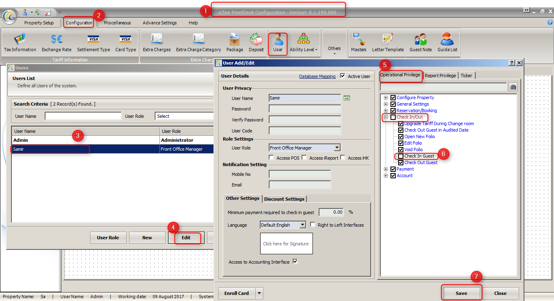Click the Mobile No input field
Viewport: 554px width, 301px height.
[300, 174]
